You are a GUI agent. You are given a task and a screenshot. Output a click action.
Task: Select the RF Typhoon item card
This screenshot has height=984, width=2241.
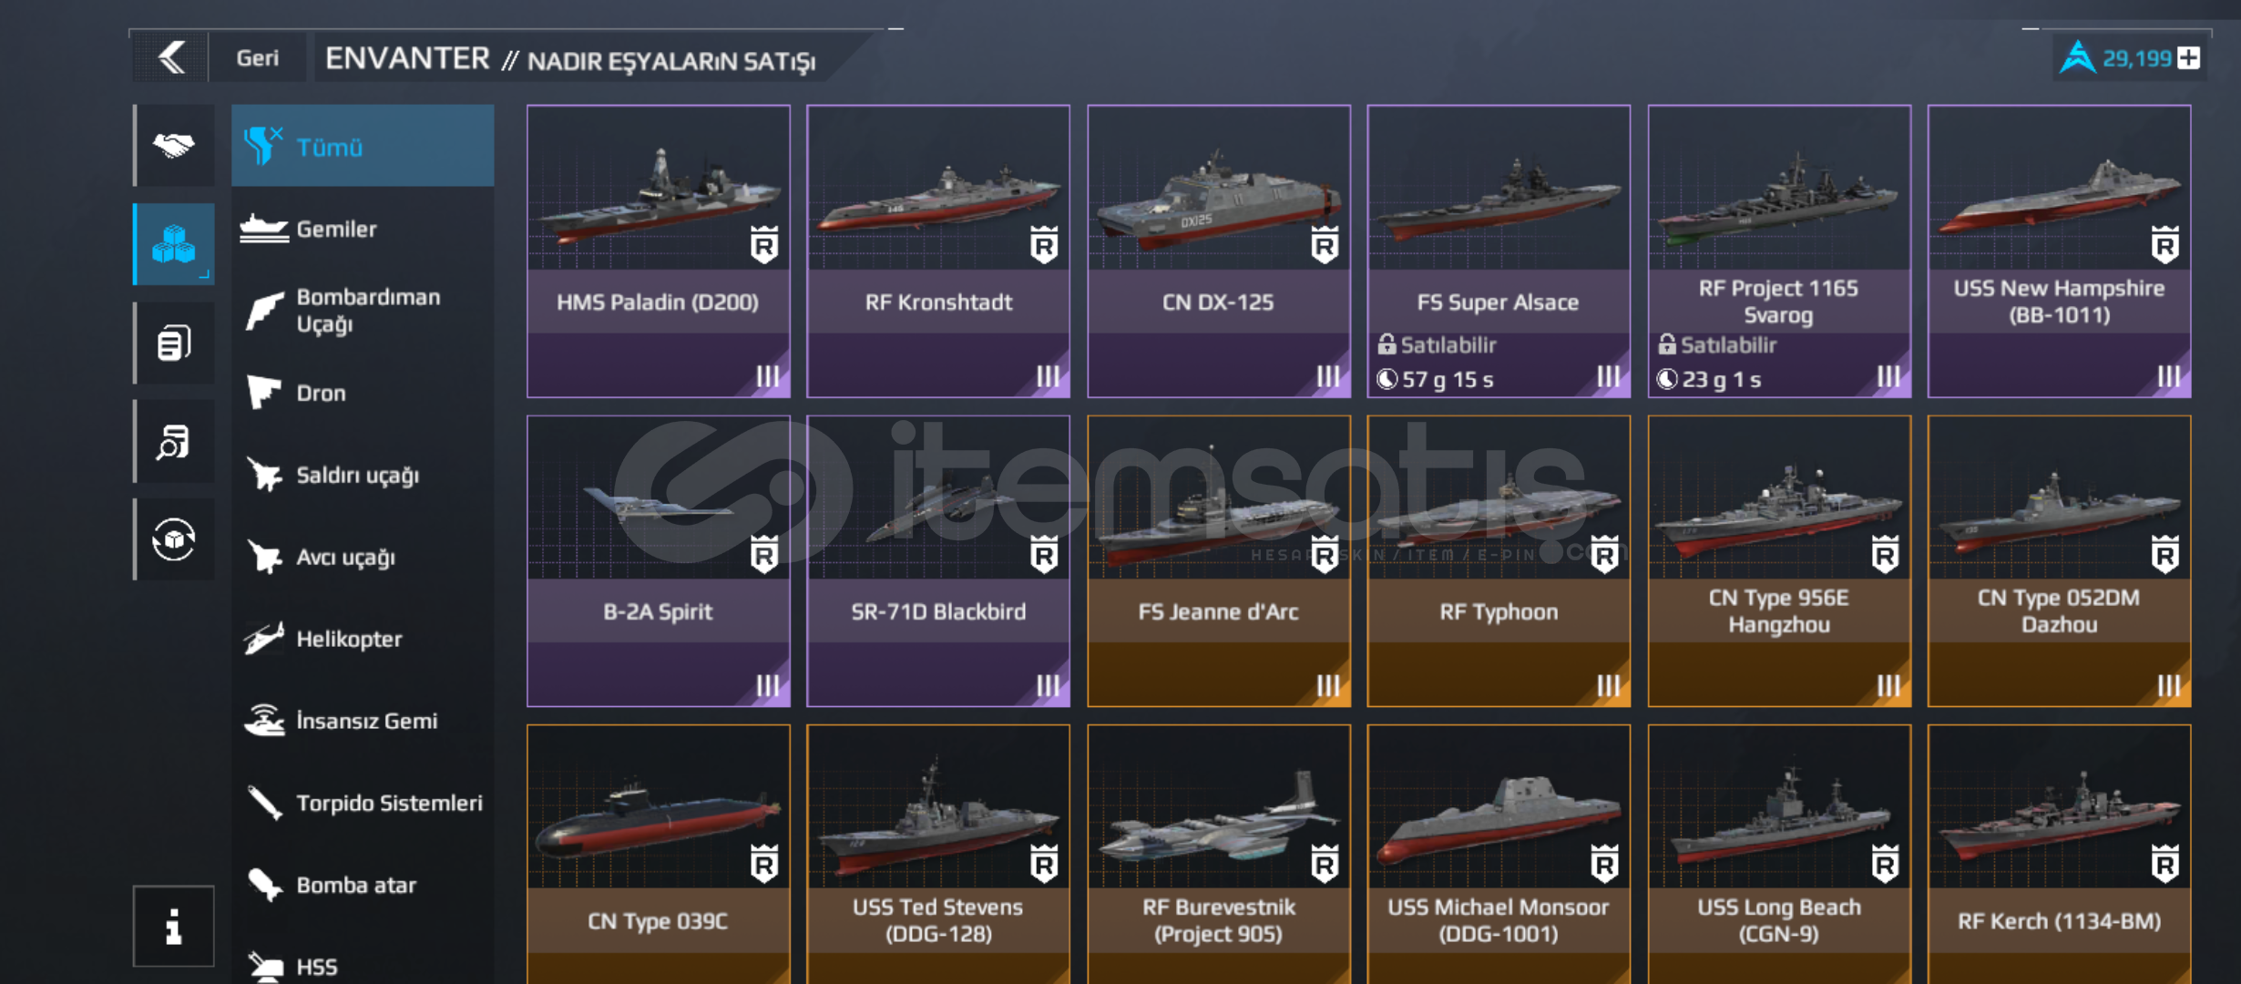pyautogui.click(x=1499, y=561)
